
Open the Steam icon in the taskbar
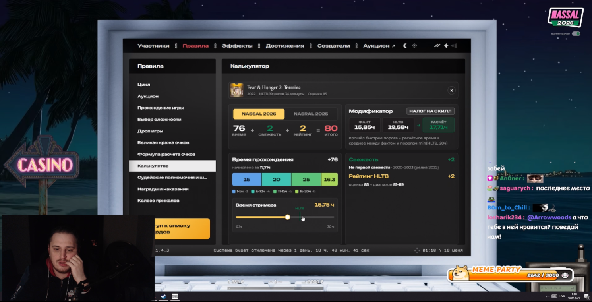coord(163,296)
